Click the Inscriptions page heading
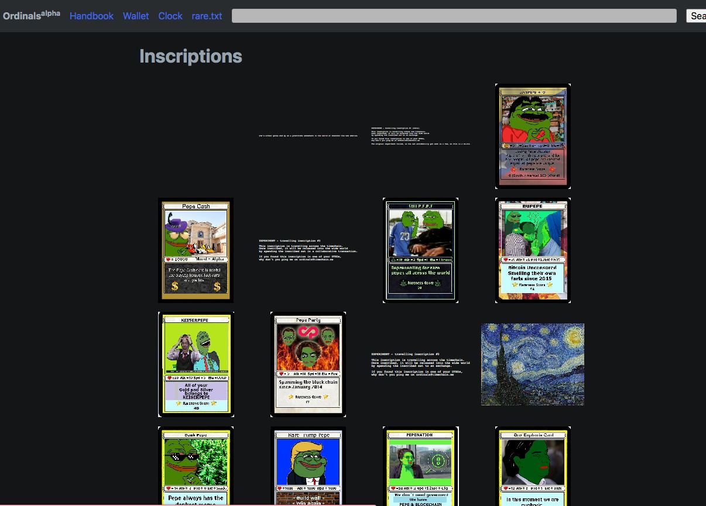Screen dimensions: 706x506 click(191, 56)
